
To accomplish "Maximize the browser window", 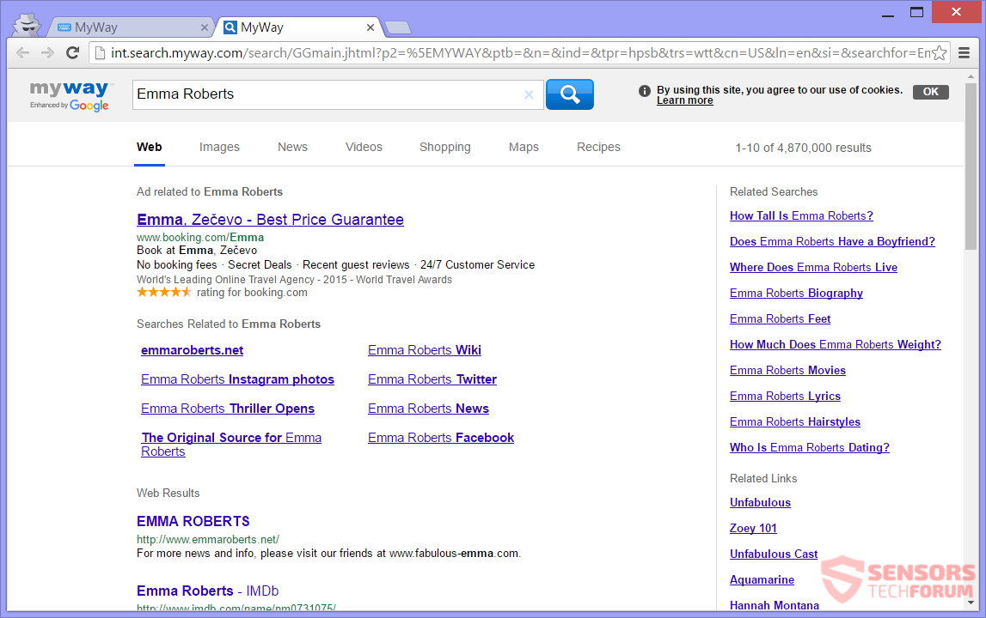I will tap(917, 13).
